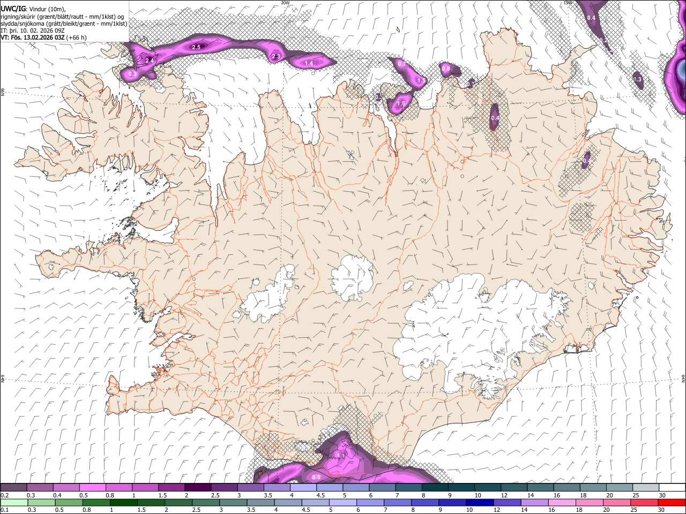This screenshot has height=514, width=686.
Task: Select upper legend swatch between 0.2 and 0.3
Action: click(14, 488)
